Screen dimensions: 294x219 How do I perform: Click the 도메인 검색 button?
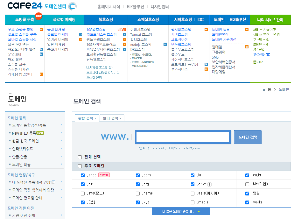(x=248, y=137)
